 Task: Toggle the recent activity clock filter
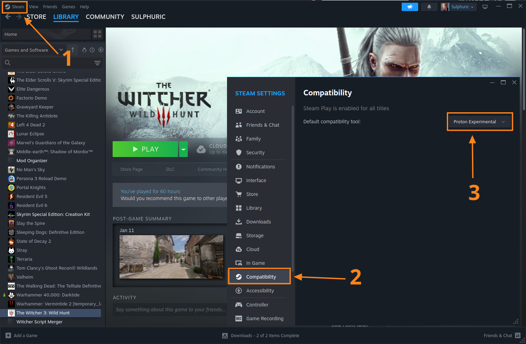[92, 50]
